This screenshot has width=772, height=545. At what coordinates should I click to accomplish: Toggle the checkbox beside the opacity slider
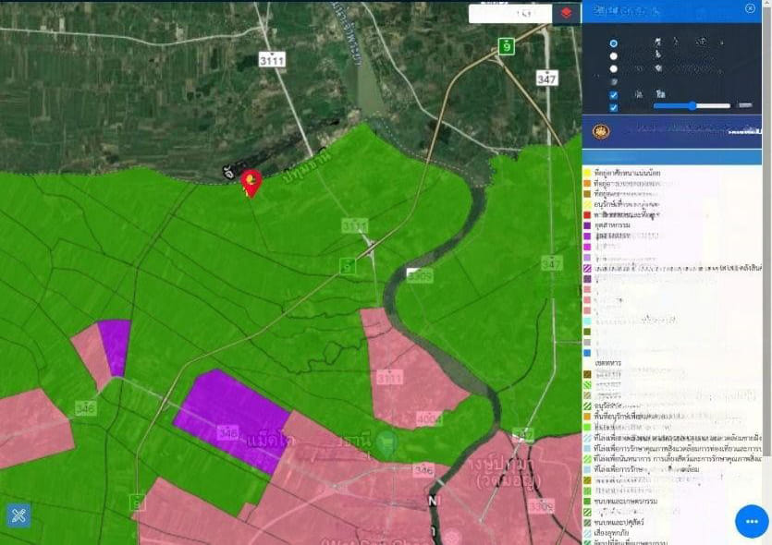click(614, 107)
